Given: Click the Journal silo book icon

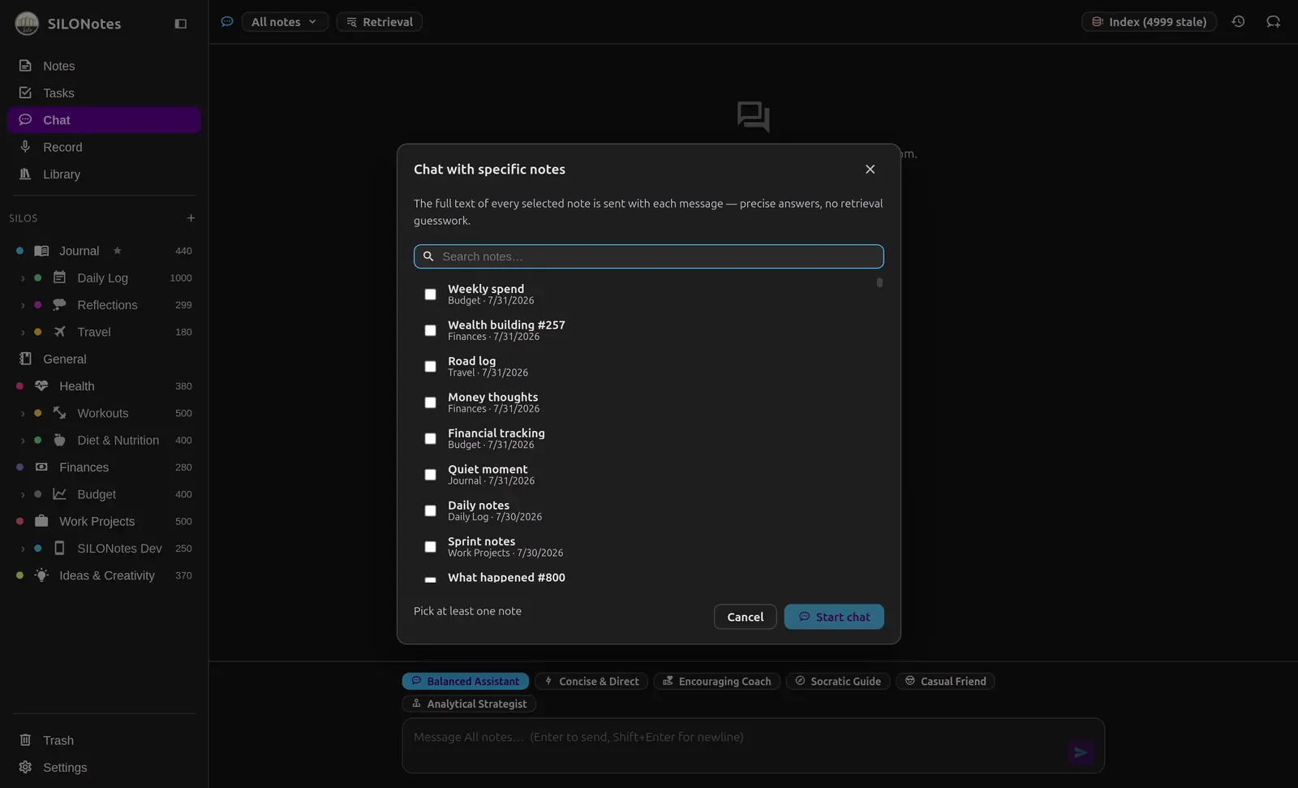Looking at the screenshot, I should tap(41, 251).
